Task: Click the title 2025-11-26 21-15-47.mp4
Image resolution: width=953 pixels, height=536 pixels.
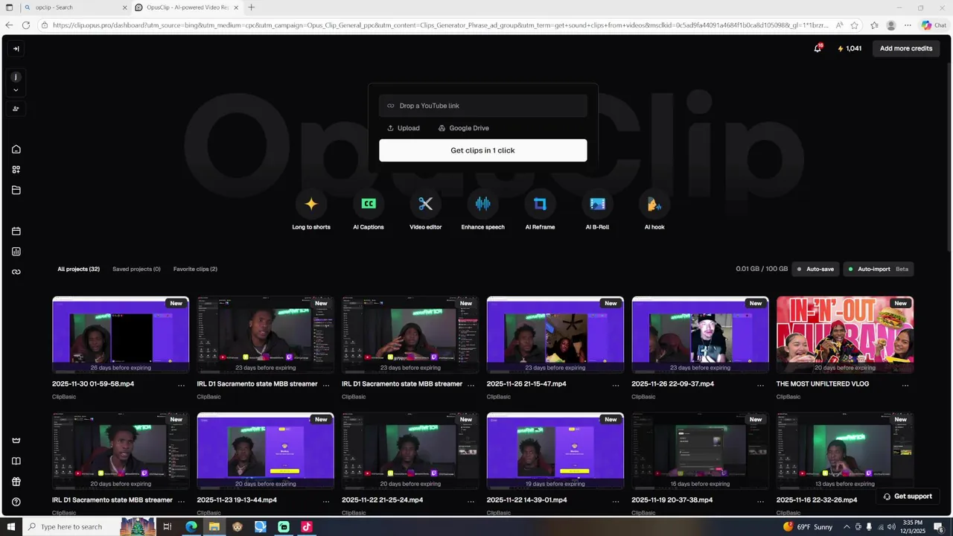Action: point(526,384)
